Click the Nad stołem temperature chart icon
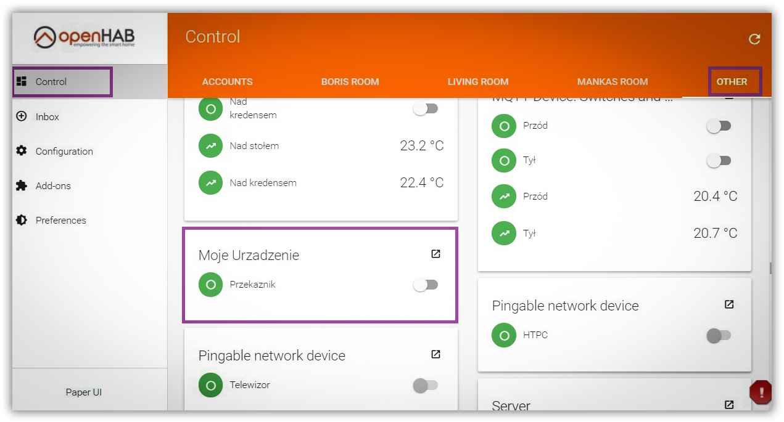Image resolution: width=784 pixels, height=422 pixels. (211, 146)
